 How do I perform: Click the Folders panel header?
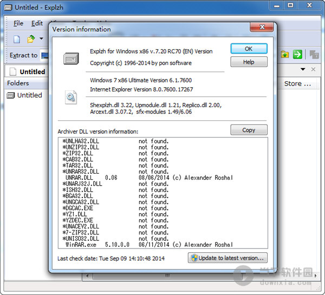coord(26,83)
